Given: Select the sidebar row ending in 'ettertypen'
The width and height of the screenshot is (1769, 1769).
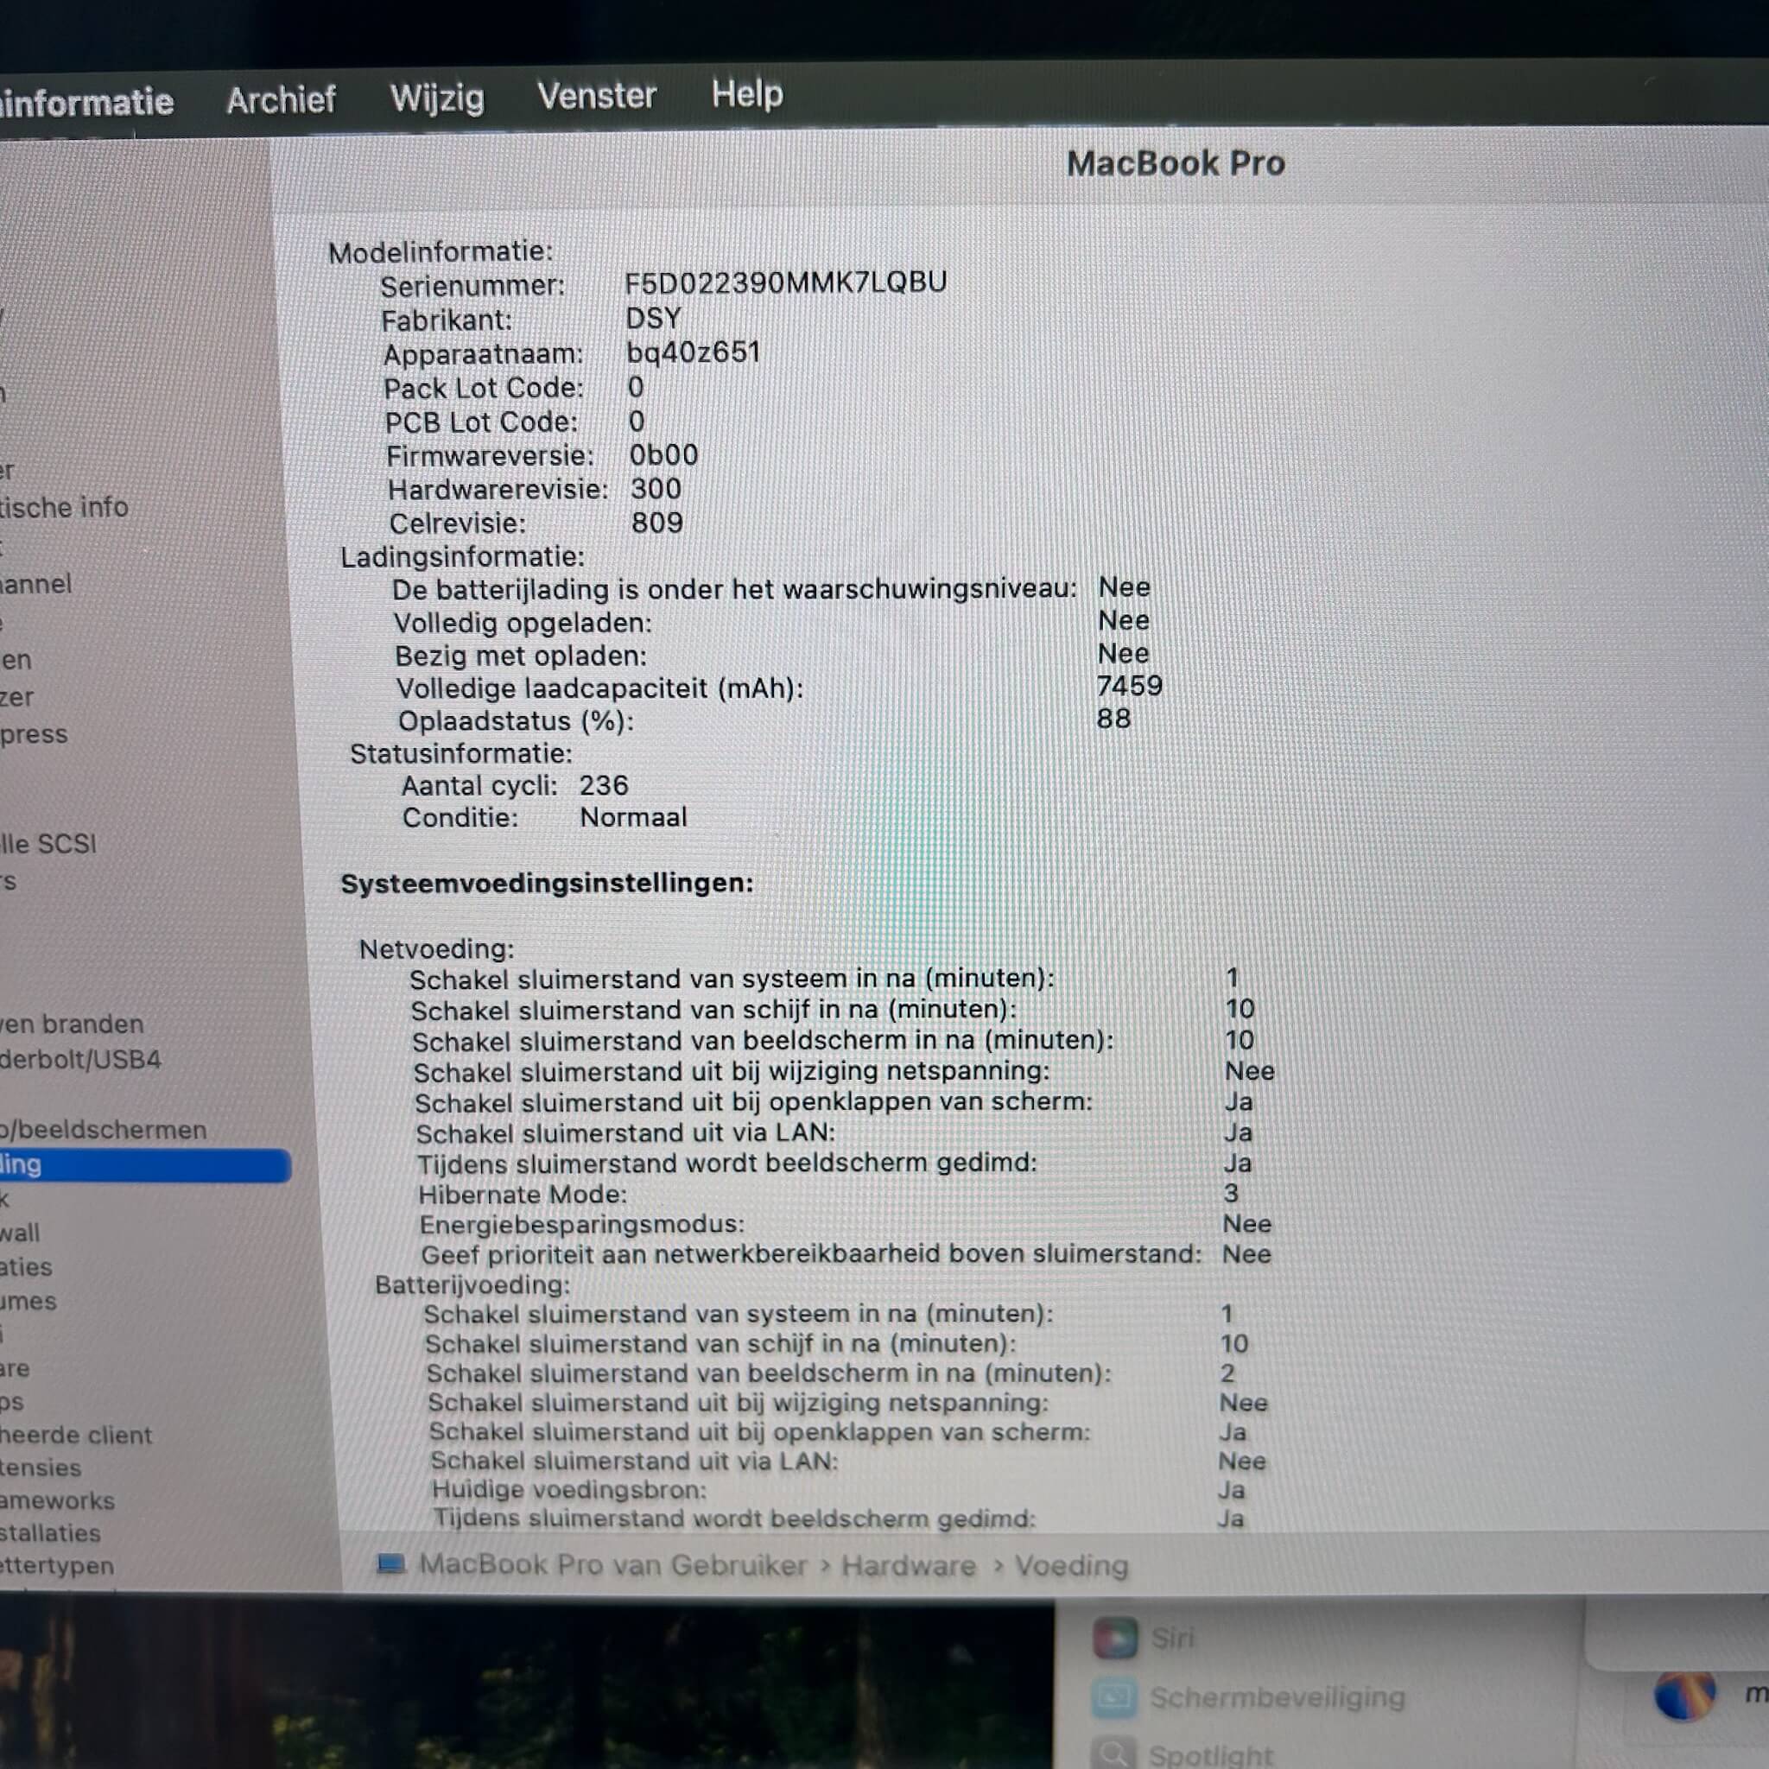Looking at the screenshot, I should coord(57,1566).
